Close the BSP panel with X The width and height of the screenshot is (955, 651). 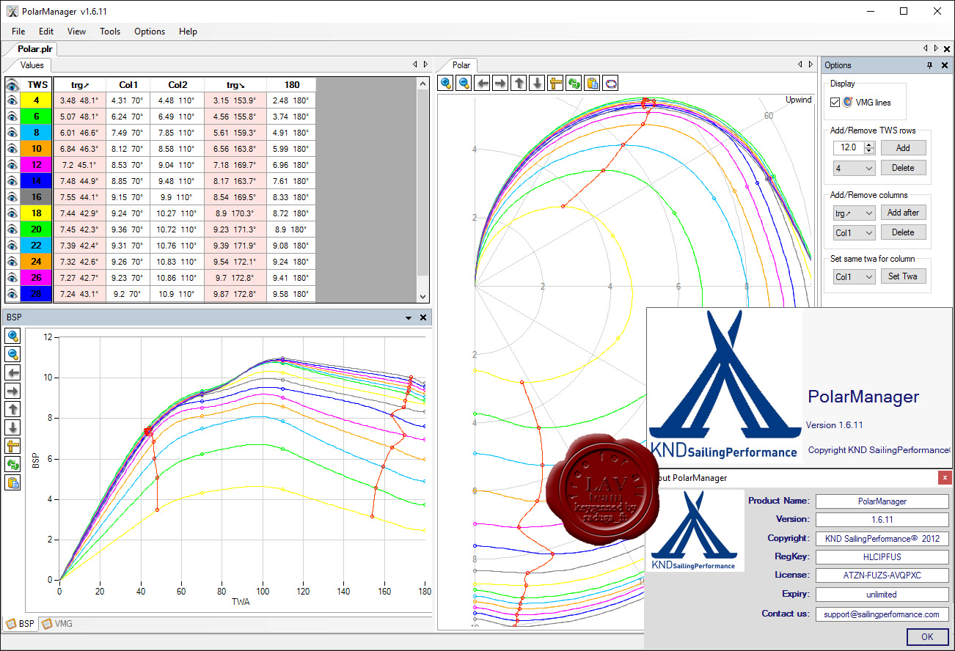point(423,317)
